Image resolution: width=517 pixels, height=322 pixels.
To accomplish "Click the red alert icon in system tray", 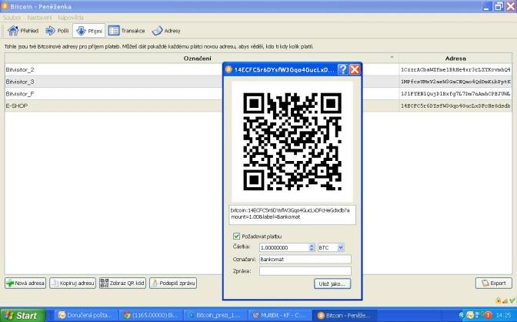I will (489, 315).
